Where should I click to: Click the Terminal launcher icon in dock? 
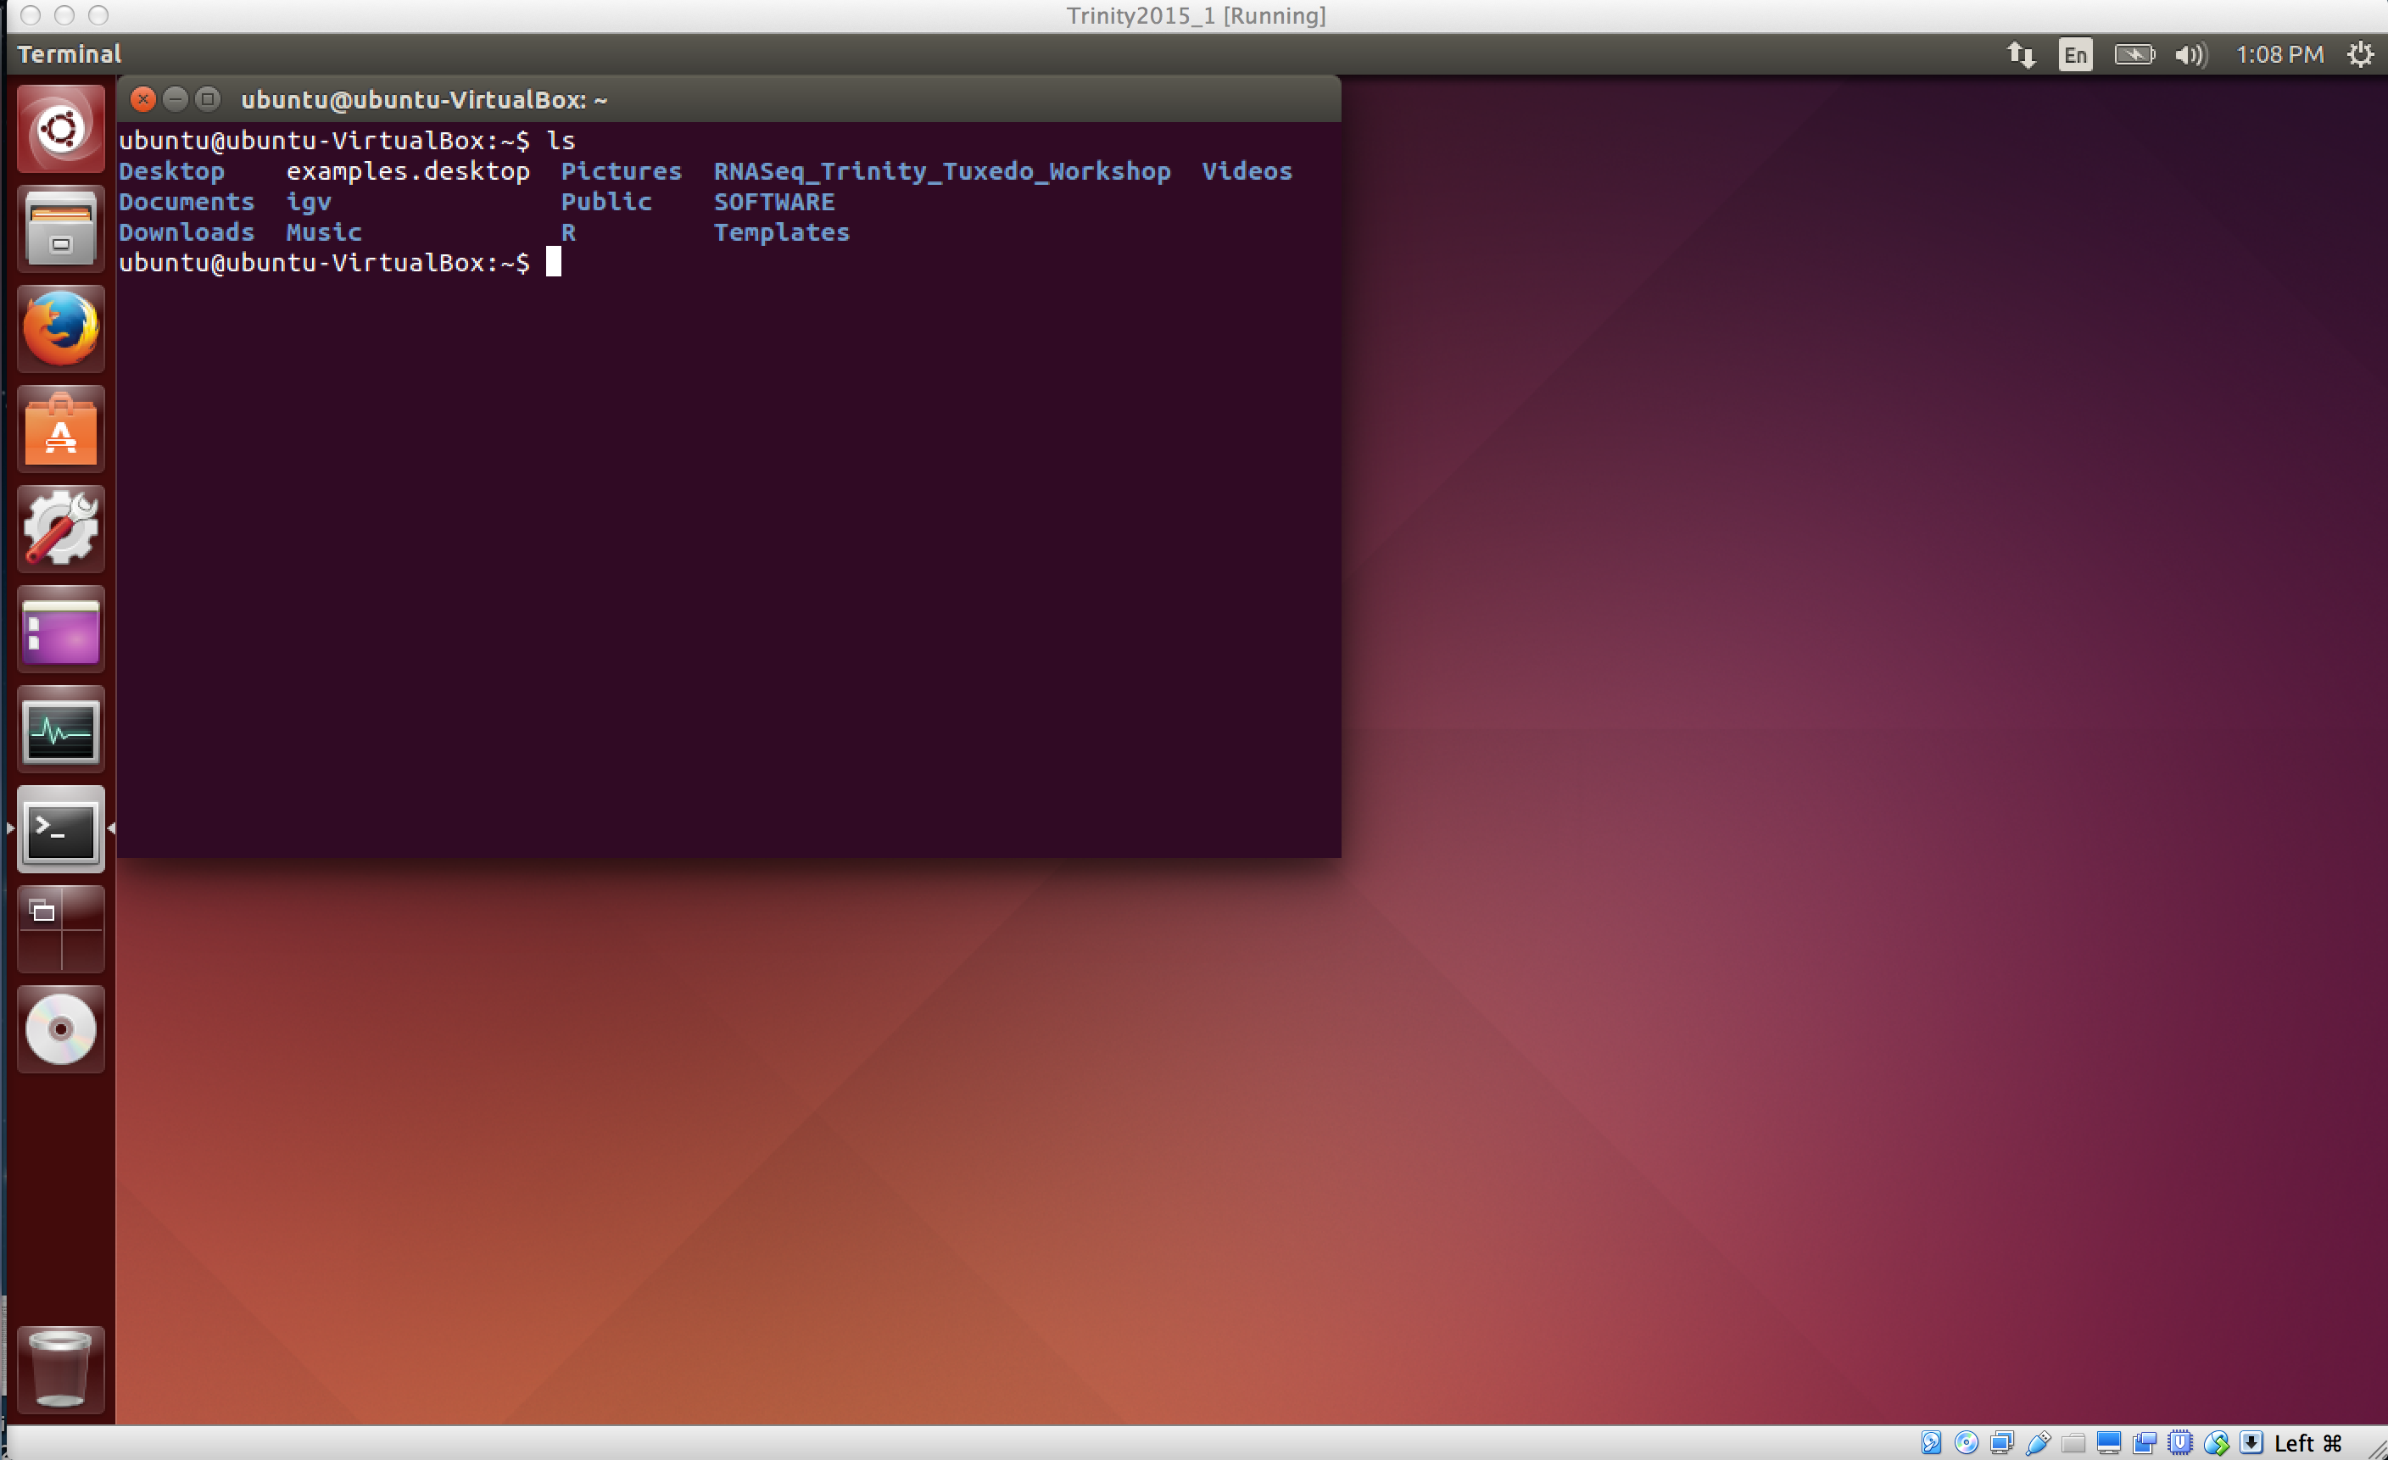(60, 829)
